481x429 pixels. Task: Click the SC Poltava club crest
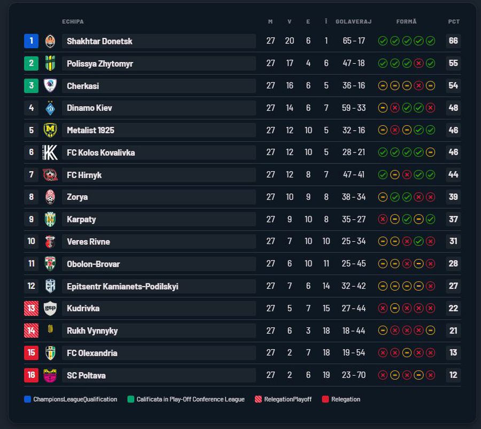tap(50, 376)
